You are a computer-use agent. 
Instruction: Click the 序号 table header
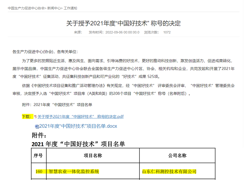38,156
